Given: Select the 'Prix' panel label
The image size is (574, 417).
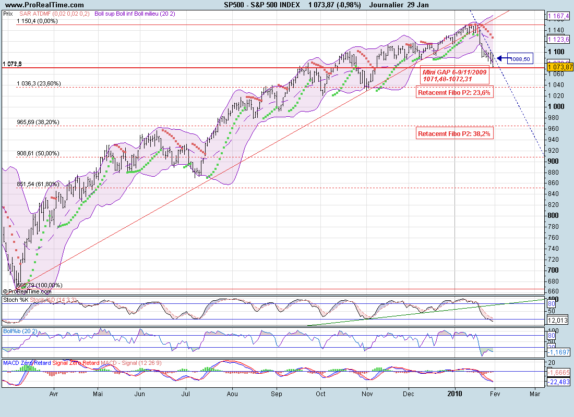Looking at the screenshot, I should tap(8, 14).
